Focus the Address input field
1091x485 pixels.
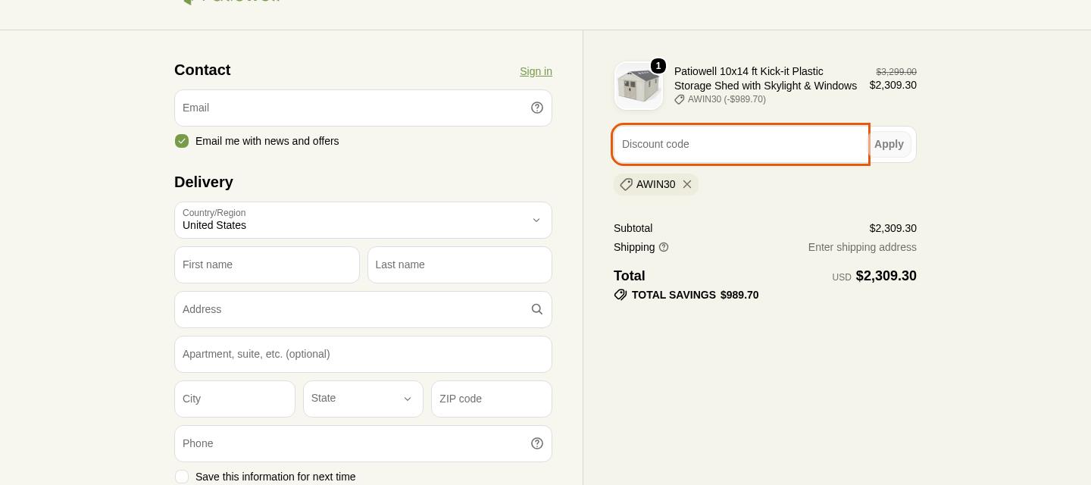click(363, 309)
